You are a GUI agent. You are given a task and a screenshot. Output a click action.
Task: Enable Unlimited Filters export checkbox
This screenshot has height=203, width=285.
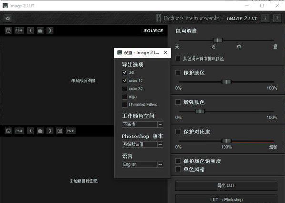[125, 105]
